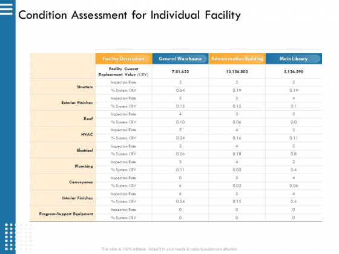The height and width of the screenshot is (254, 339).
Task: Select the Structure "Inspection Rate" label
Action: click(123, 82)
